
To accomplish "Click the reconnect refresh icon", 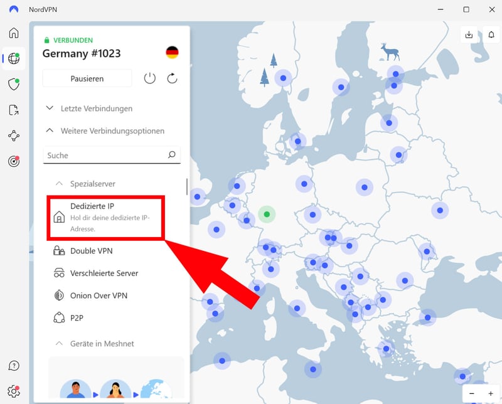I will [x=172, y=78].
